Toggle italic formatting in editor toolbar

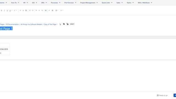[4, 10]
